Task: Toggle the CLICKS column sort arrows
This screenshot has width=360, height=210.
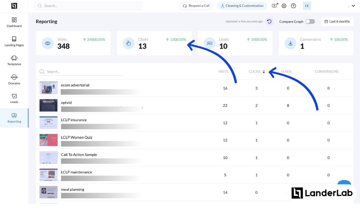Action: pos(264,72)
